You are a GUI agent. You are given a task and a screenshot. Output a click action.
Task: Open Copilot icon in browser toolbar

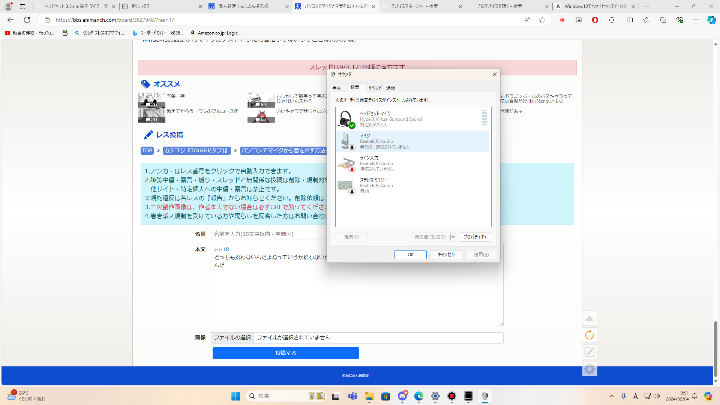click(x=711, y=20)
